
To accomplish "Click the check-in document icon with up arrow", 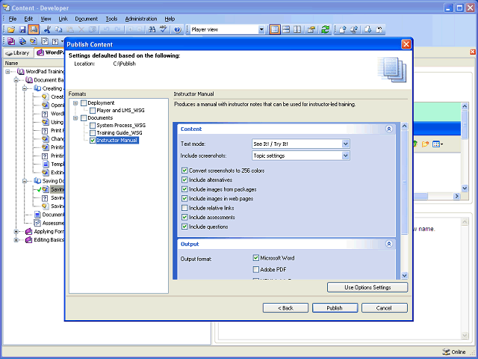I will point(343,30).
